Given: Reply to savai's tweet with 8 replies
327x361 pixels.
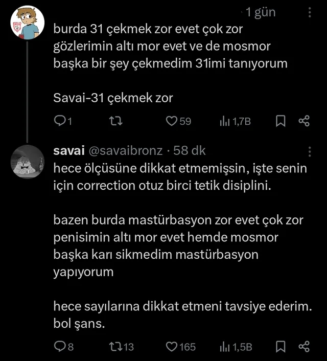Looking at the screenshot, I should point(60,347).
